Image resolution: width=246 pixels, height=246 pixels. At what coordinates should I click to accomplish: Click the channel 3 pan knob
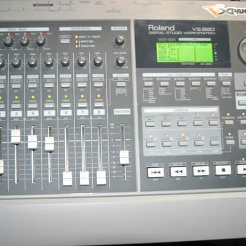click(x=16, y=62)
